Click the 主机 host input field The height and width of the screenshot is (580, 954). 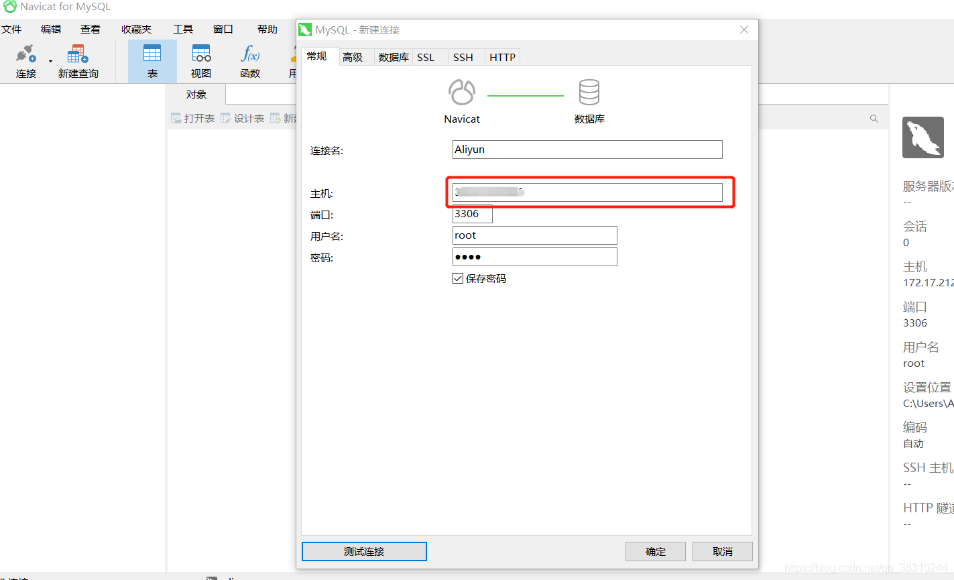587,192
